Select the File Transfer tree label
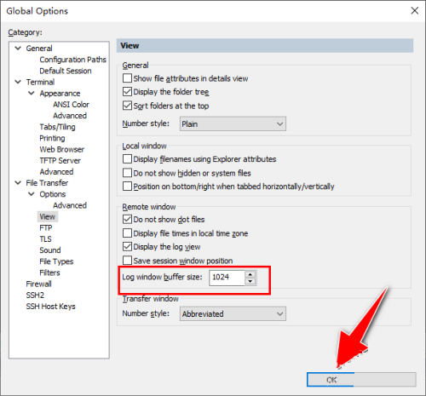Image resolution: width=426 pixels, height=396 pixels. pos(47,183)
